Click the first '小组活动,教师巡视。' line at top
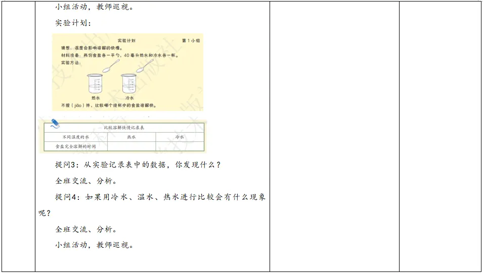 click(94, 7)
